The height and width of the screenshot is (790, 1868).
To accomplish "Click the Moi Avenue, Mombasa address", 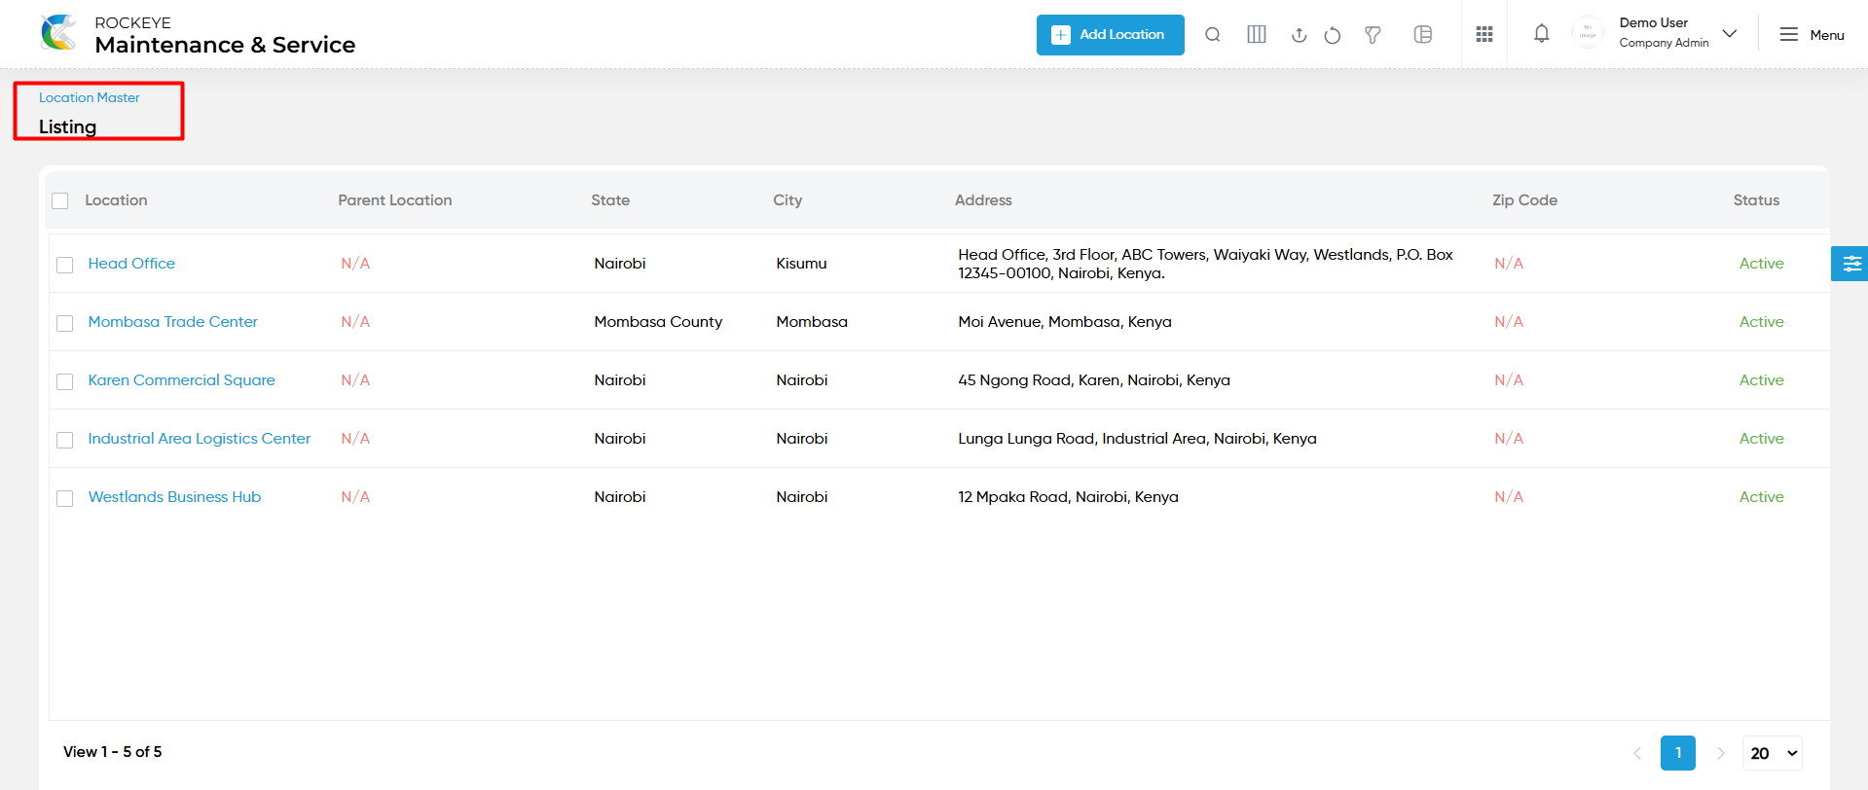I will [1065, 322].
